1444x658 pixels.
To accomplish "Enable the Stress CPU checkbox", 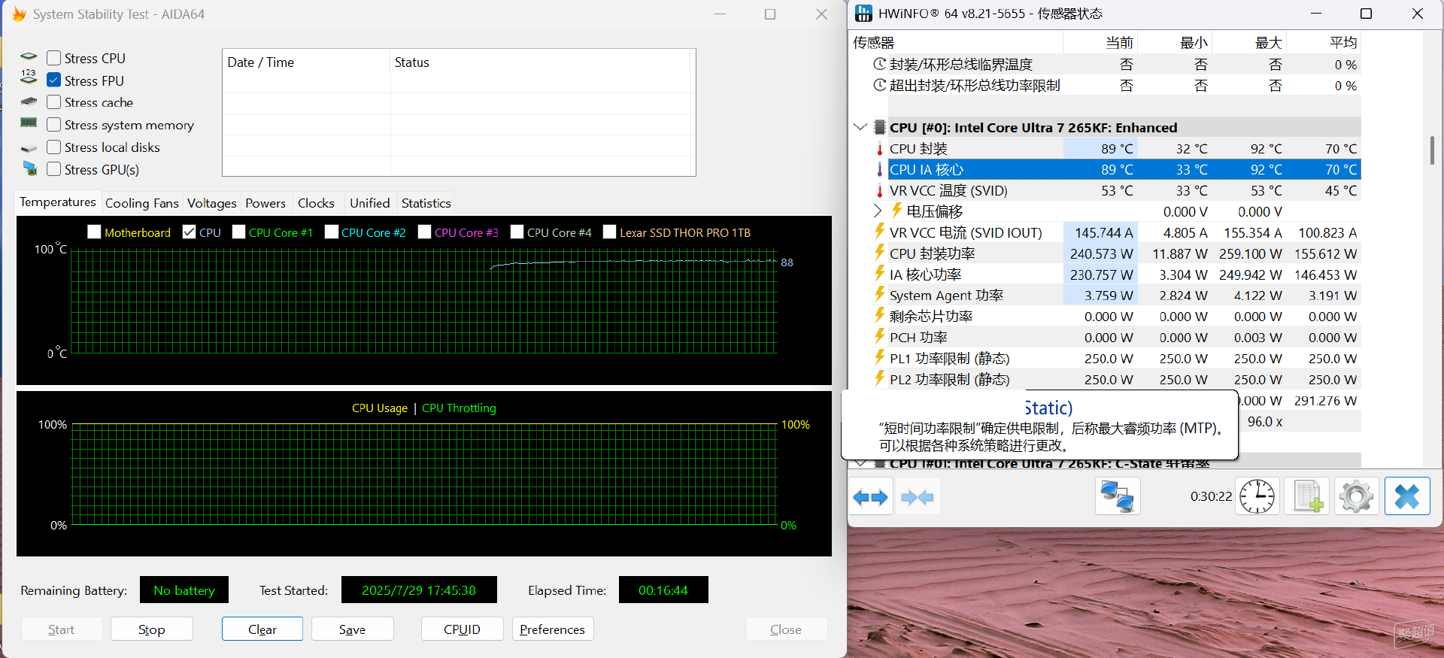I will (53, 58).
